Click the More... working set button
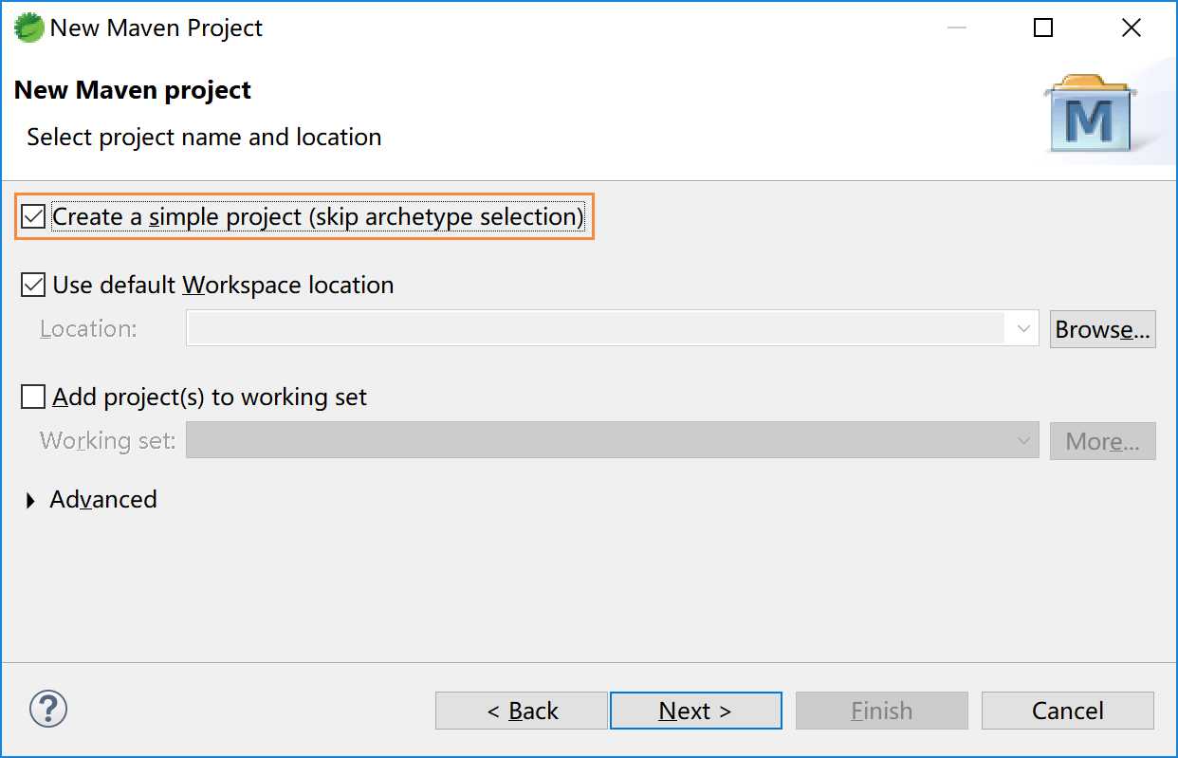The image size is (1178, 758). point(1103,441)
